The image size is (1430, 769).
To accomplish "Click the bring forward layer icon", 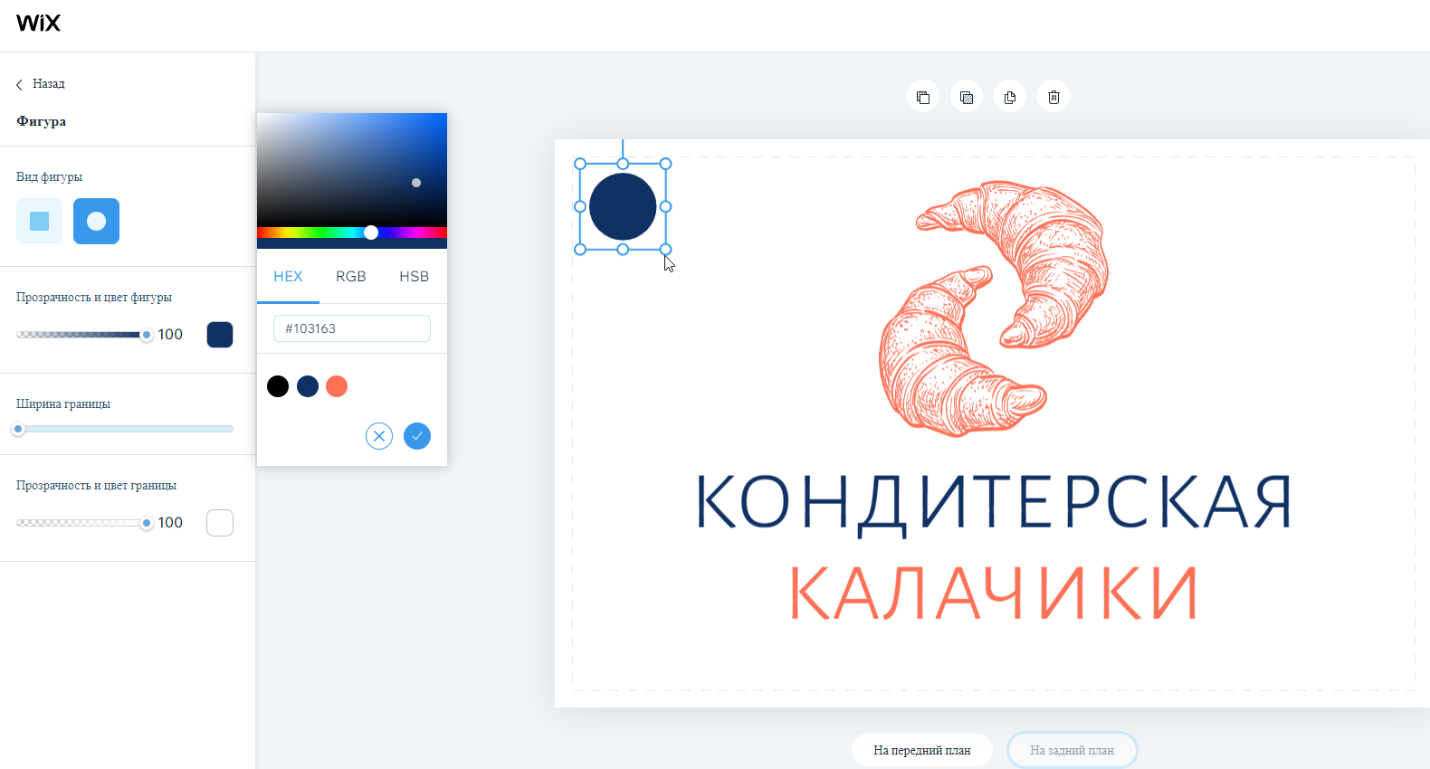I will 923,97.
